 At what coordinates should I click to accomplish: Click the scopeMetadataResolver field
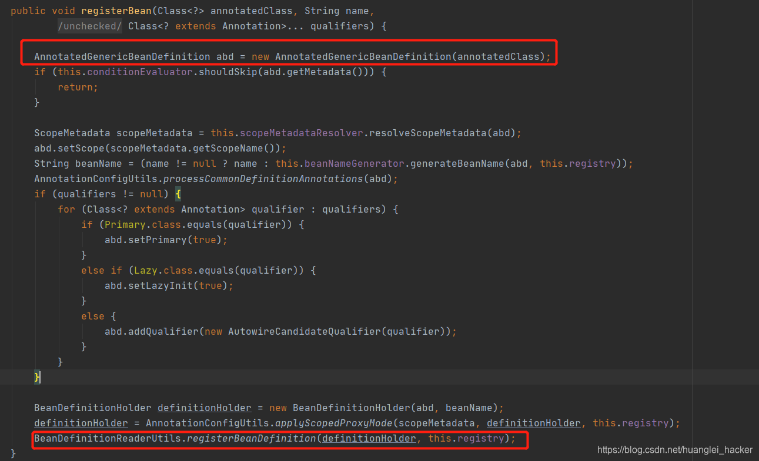click(x=302, y=133)
